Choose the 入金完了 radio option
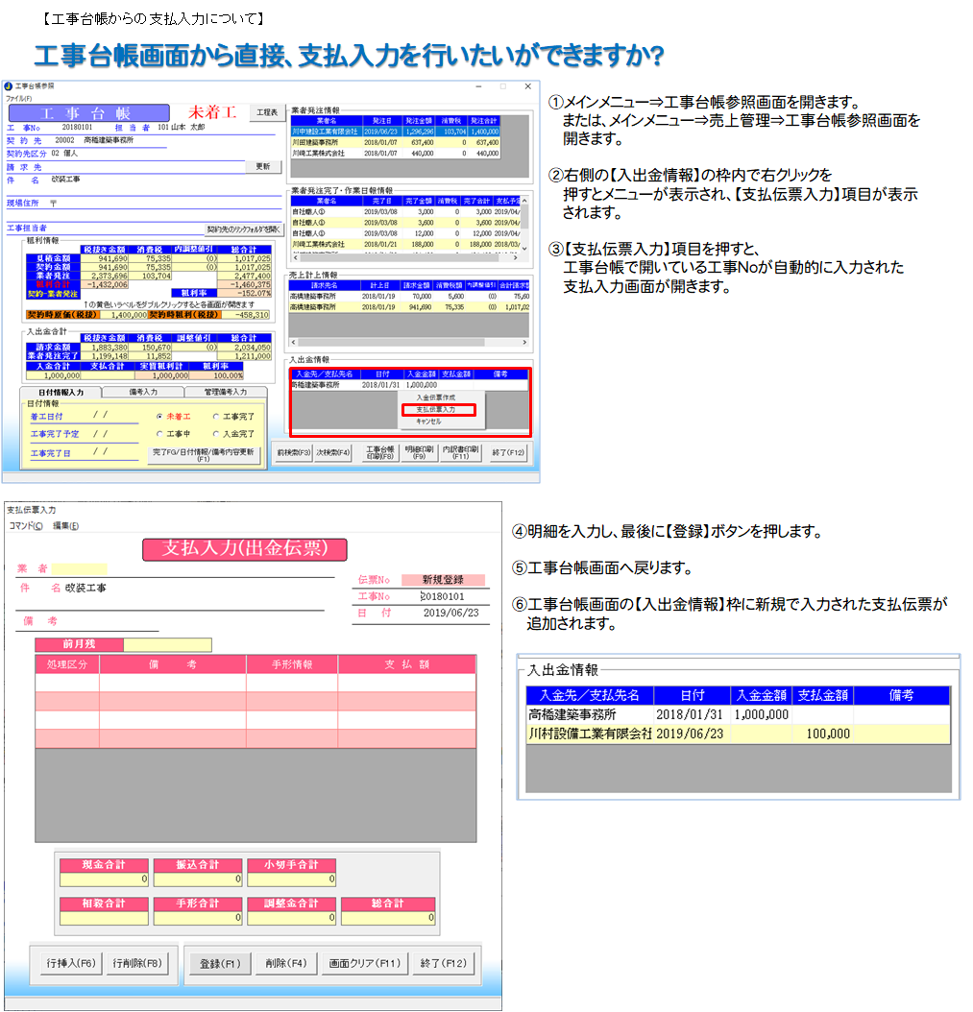The width and height of the screenshot is (973, 1012). 216,434
